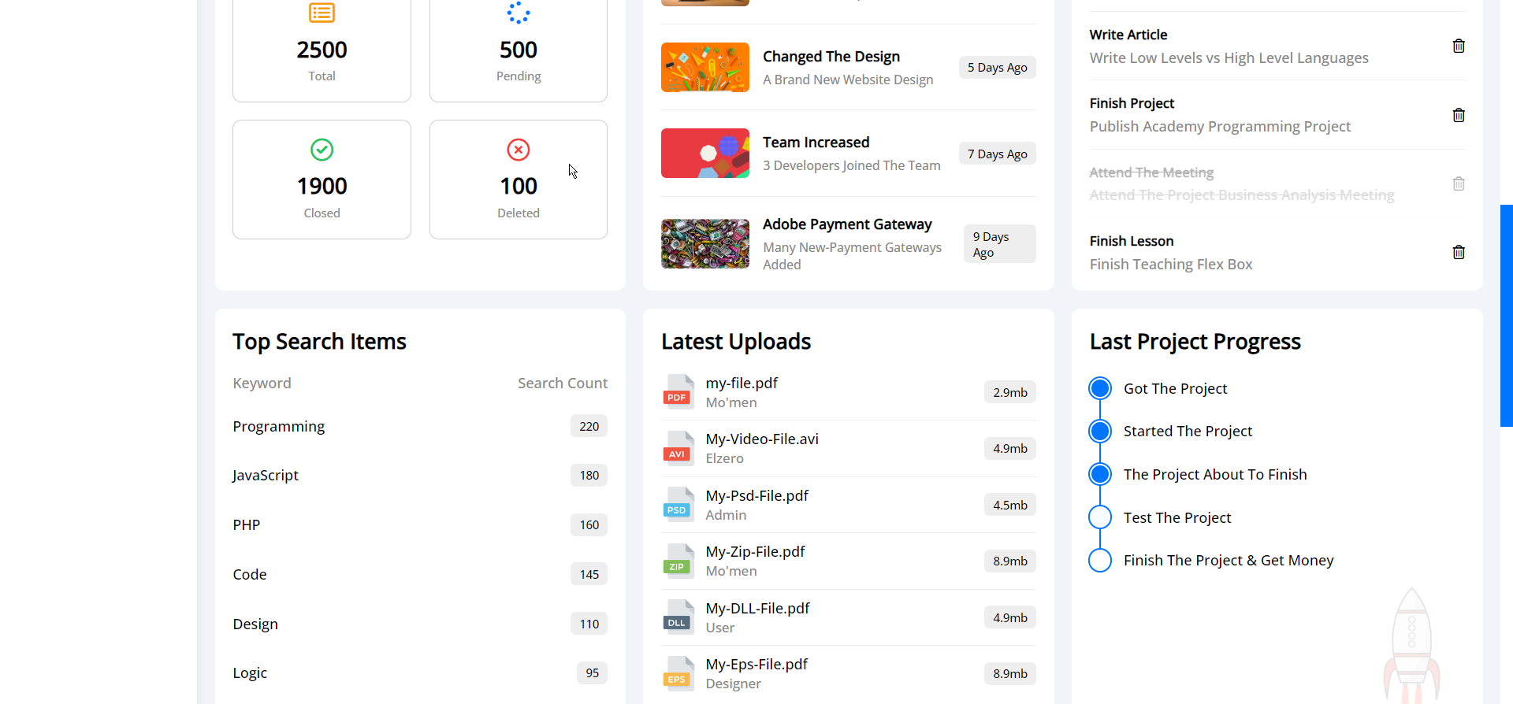Remove Finish Lesson task with trash icon
This screenshot has width=1513, height=704.
click(x=1459, y=253)
